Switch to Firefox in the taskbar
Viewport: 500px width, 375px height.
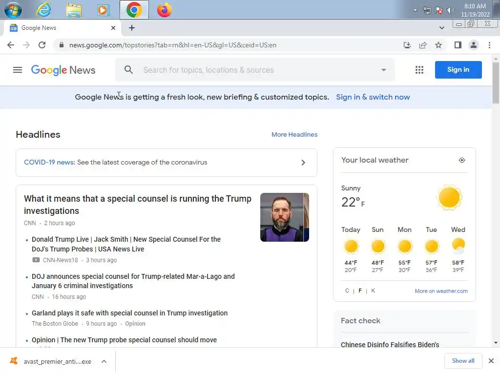[164, 10]
